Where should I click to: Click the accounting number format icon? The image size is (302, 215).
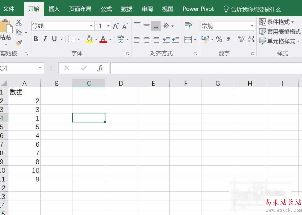205,39
